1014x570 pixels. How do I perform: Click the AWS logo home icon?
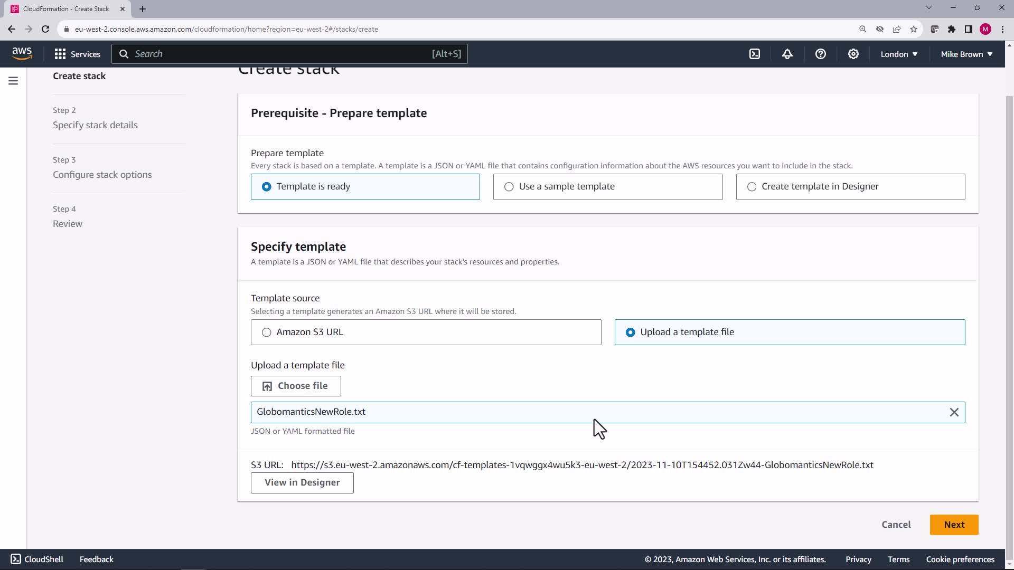tap(22, 53)
